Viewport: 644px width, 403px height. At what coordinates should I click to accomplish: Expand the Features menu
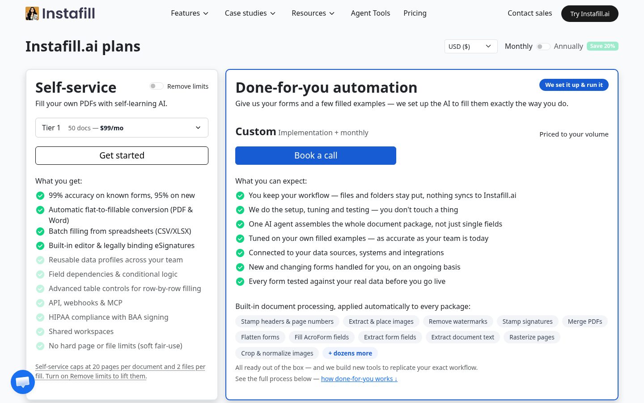point(190,13)
